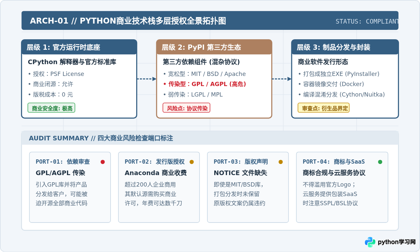This screenshot has width=420, height=252.
Task: Click the amber status dot on PORT-03
Action: click(281, 162)
